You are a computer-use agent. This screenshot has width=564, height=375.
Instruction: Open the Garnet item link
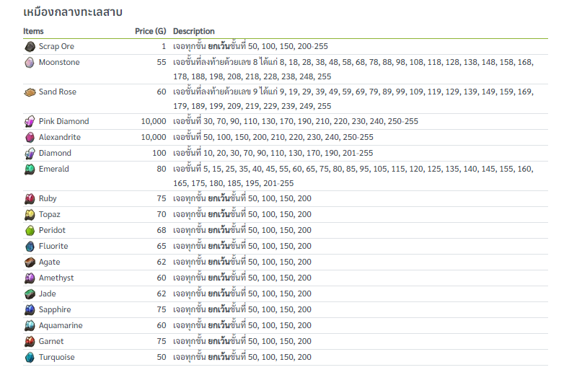[51, 341]
